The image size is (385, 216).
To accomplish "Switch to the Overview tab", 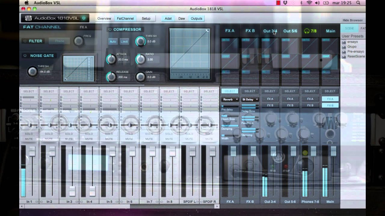I will pos(104,19).
